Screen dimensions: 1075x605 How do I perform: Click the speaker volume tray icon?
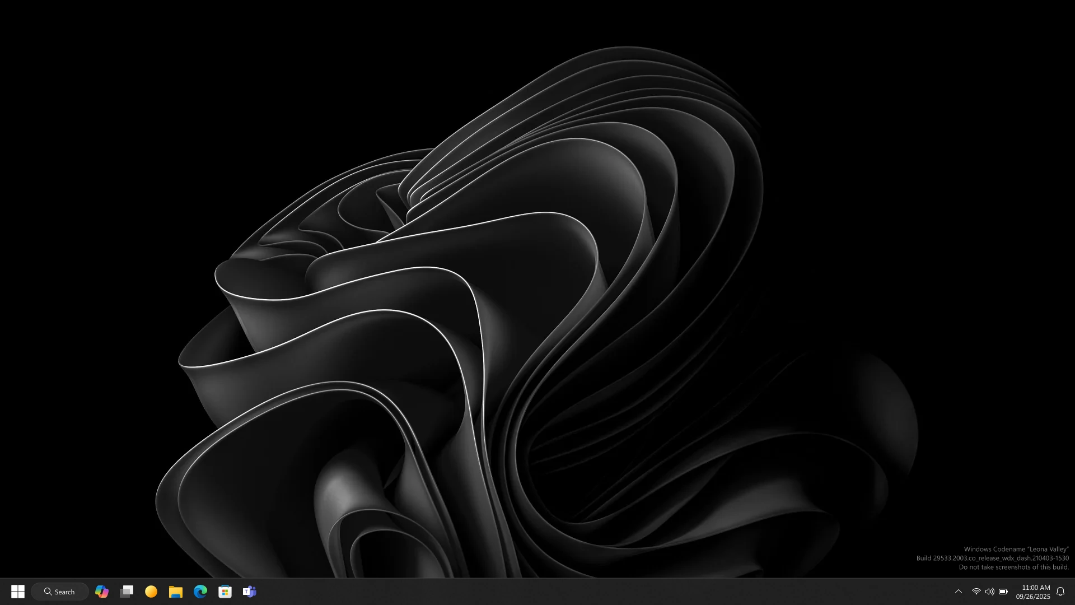pos(989,592)
